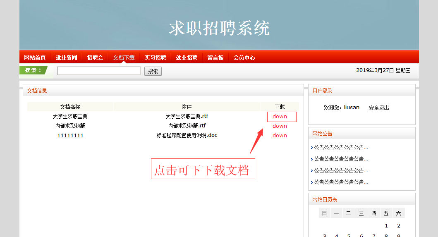This screenshot has height=237, width=438.
Task: Click the 大学生求职宝典 document name
Action: pyautogui.click(x=70, y=117)
